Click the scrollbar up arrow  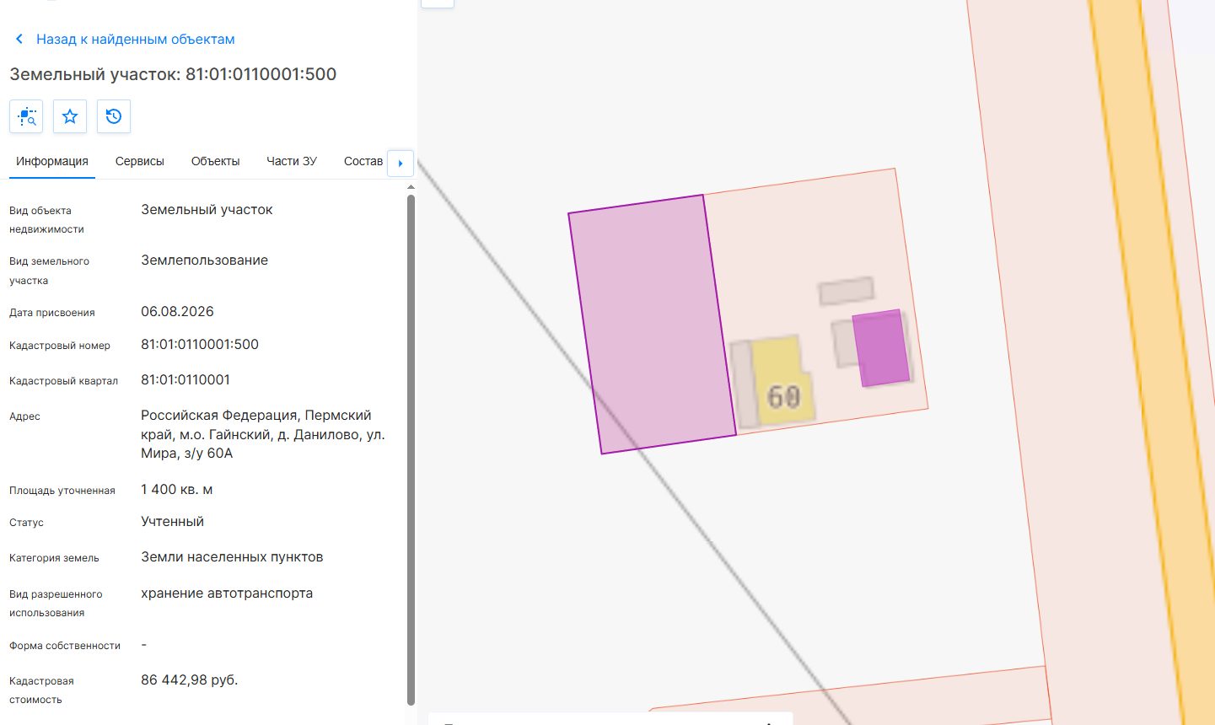tap(411, 186)
